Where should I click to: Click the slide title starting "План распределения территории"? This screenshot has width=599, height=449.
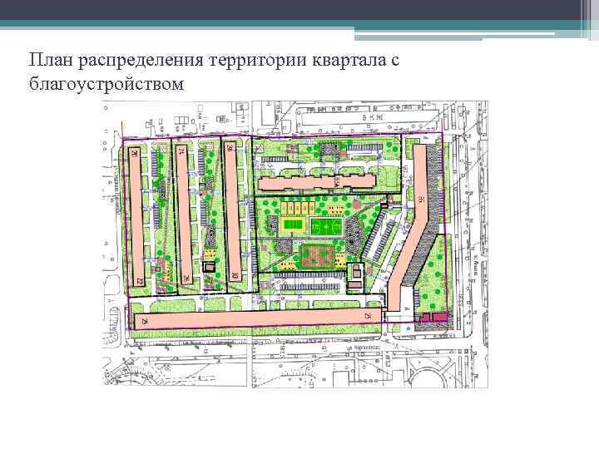(214, 72)
